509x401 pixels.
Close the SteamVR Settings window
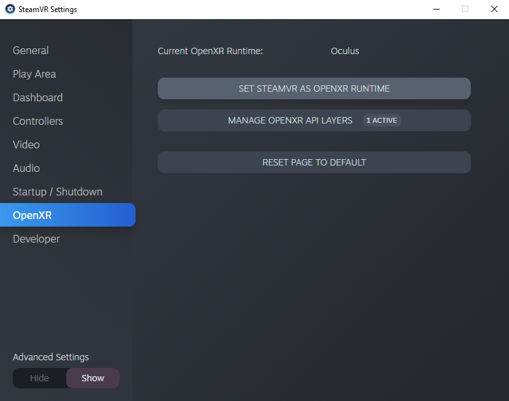pyautogui.click(x=494, y=9)
